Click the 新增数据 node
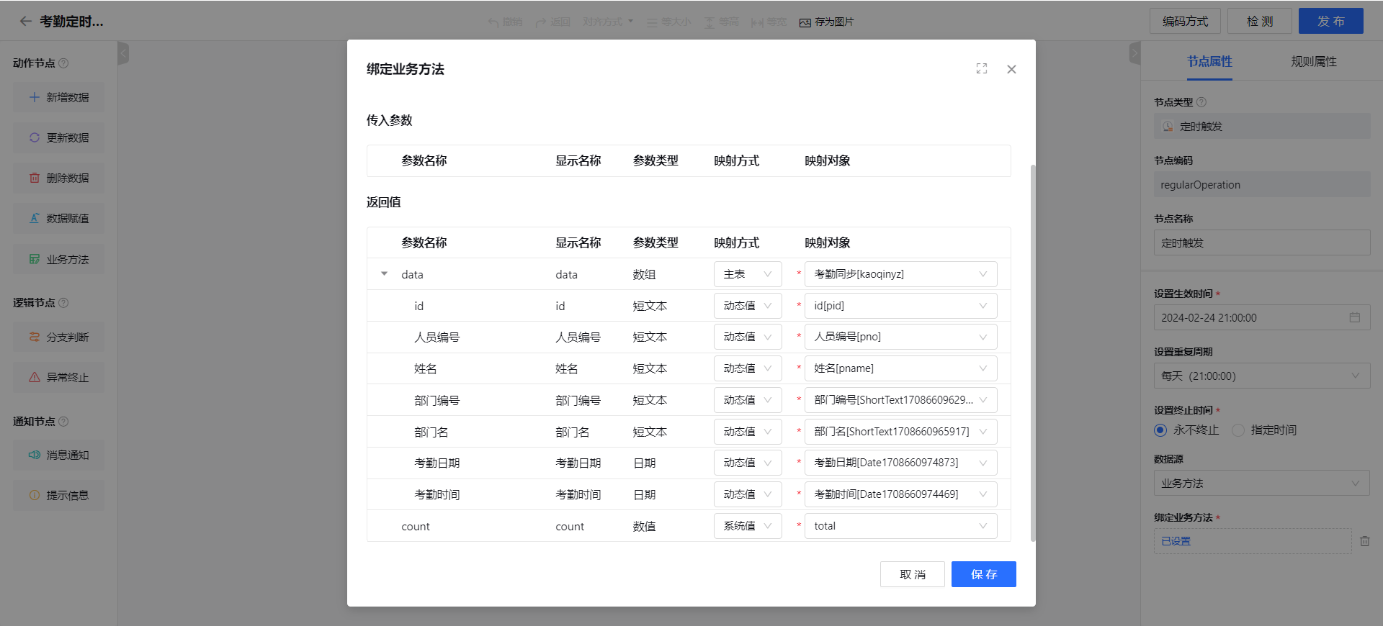 pyautogui.click(x=58, y=97)
